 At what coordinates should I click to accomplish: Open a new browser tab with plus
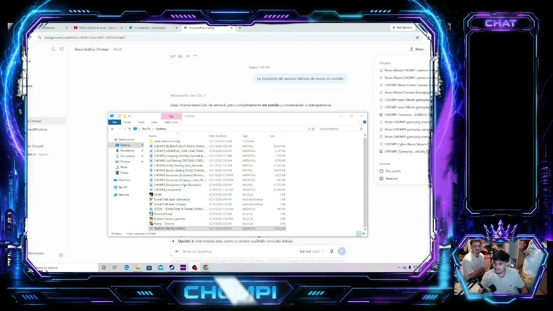pyautogui.click(x=240, y=28)
